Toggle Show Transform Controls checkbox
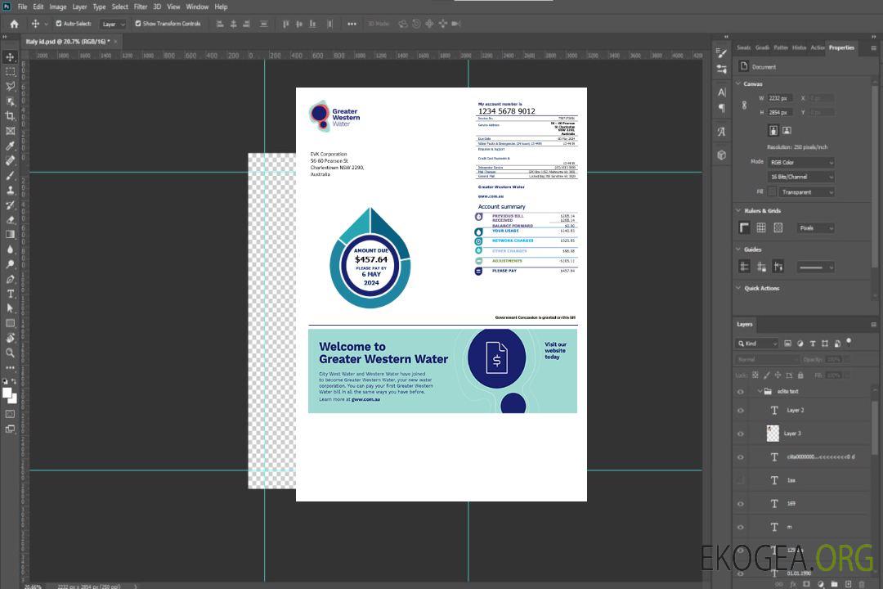 point(138,24)
